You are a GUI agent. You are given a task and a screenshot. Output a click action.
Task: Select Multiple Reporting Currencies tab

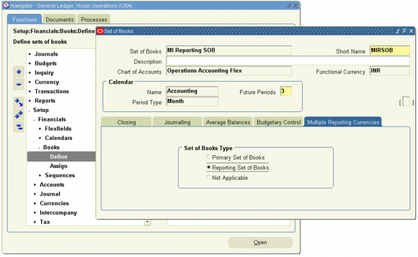[343, 122]
